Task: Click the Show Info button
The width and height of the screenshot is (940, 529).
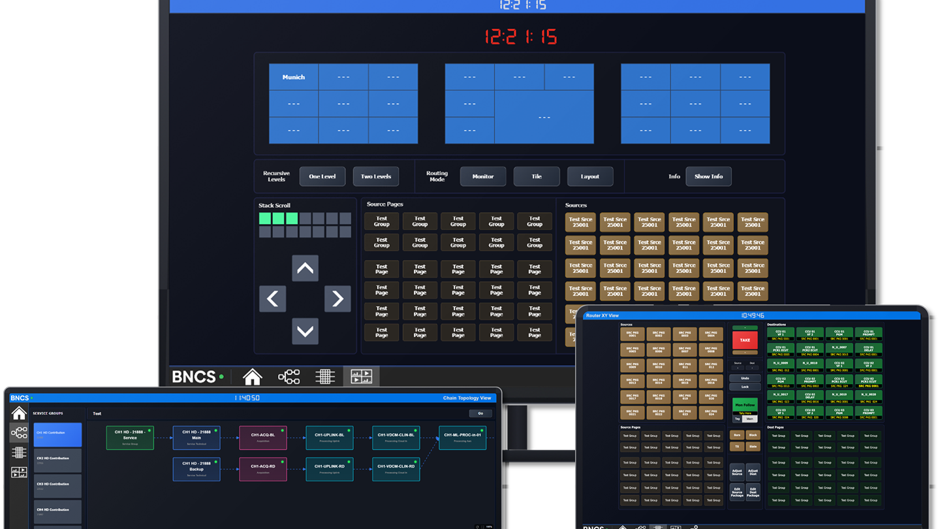Action: click(x=708, y=176)
